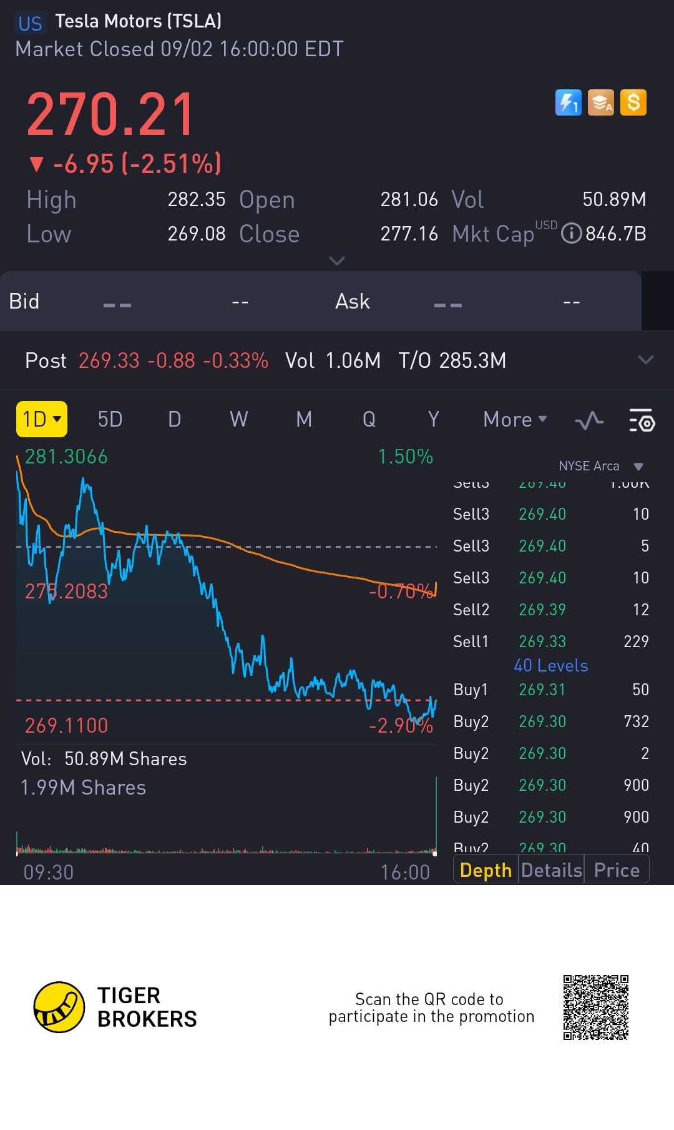Tap the promotion QR code

[x=595, y=1007]
